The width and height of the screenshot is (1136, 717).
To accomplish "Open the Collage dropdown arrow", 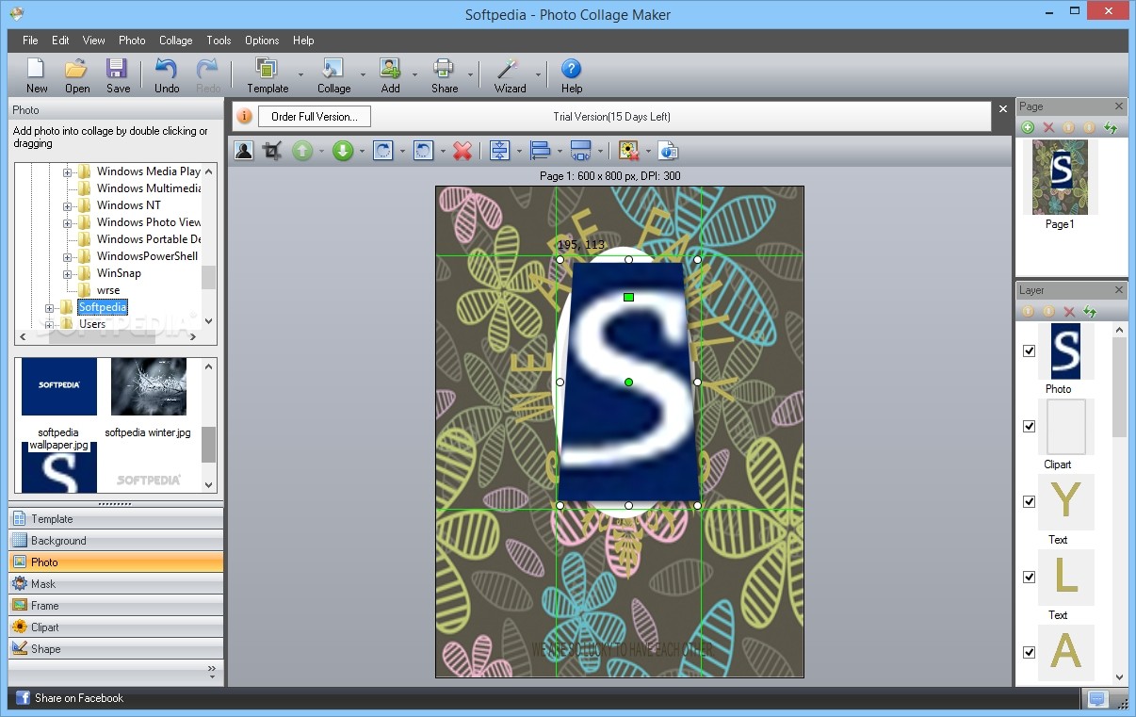I will (363, 75).
